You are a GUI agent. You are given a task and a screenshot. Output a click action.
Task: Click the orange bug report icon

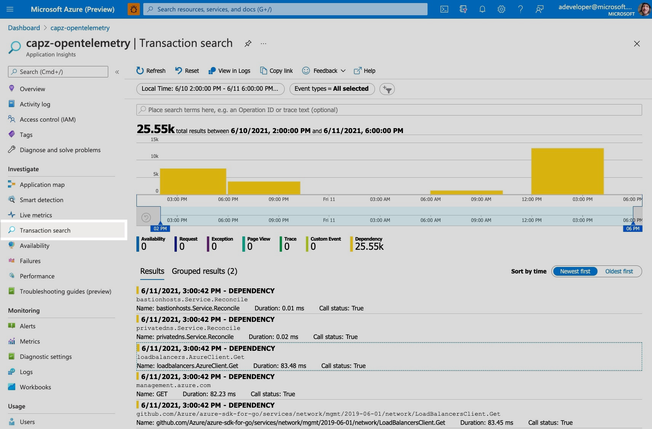click(x=133, y=9)
